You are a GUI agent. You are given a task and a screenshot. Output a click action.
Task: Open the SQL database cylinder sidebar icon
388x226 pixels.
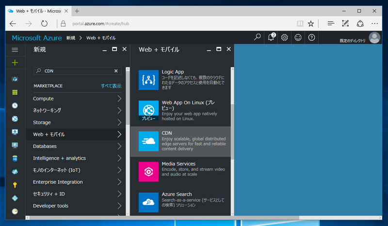(x=15, y=159)
